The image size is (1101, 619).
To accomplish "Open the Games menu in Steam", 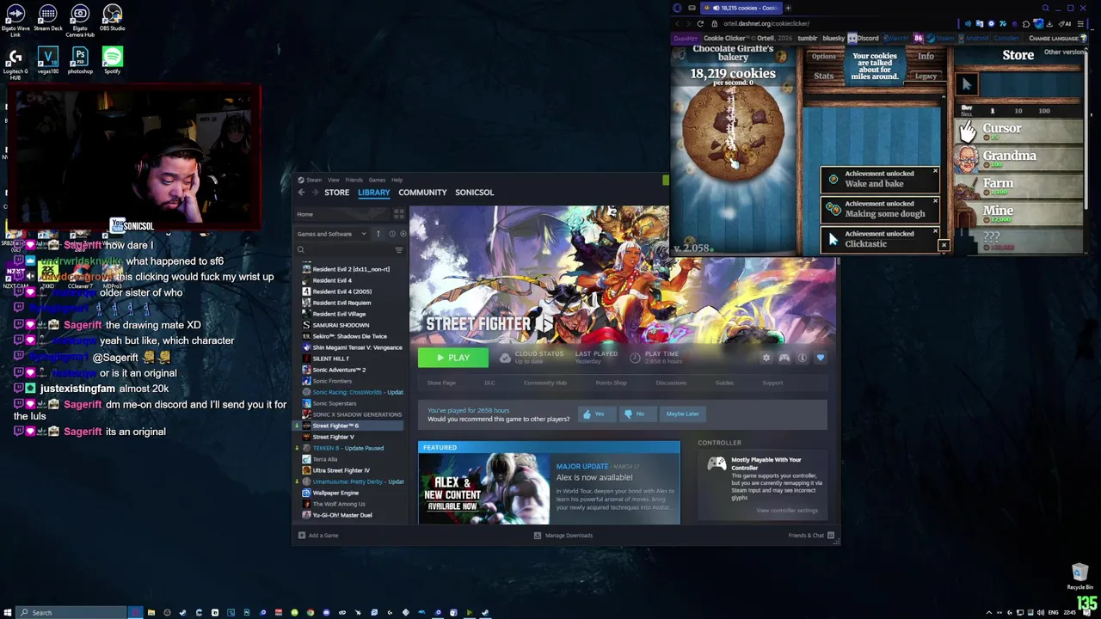I will tap(377, 180).
